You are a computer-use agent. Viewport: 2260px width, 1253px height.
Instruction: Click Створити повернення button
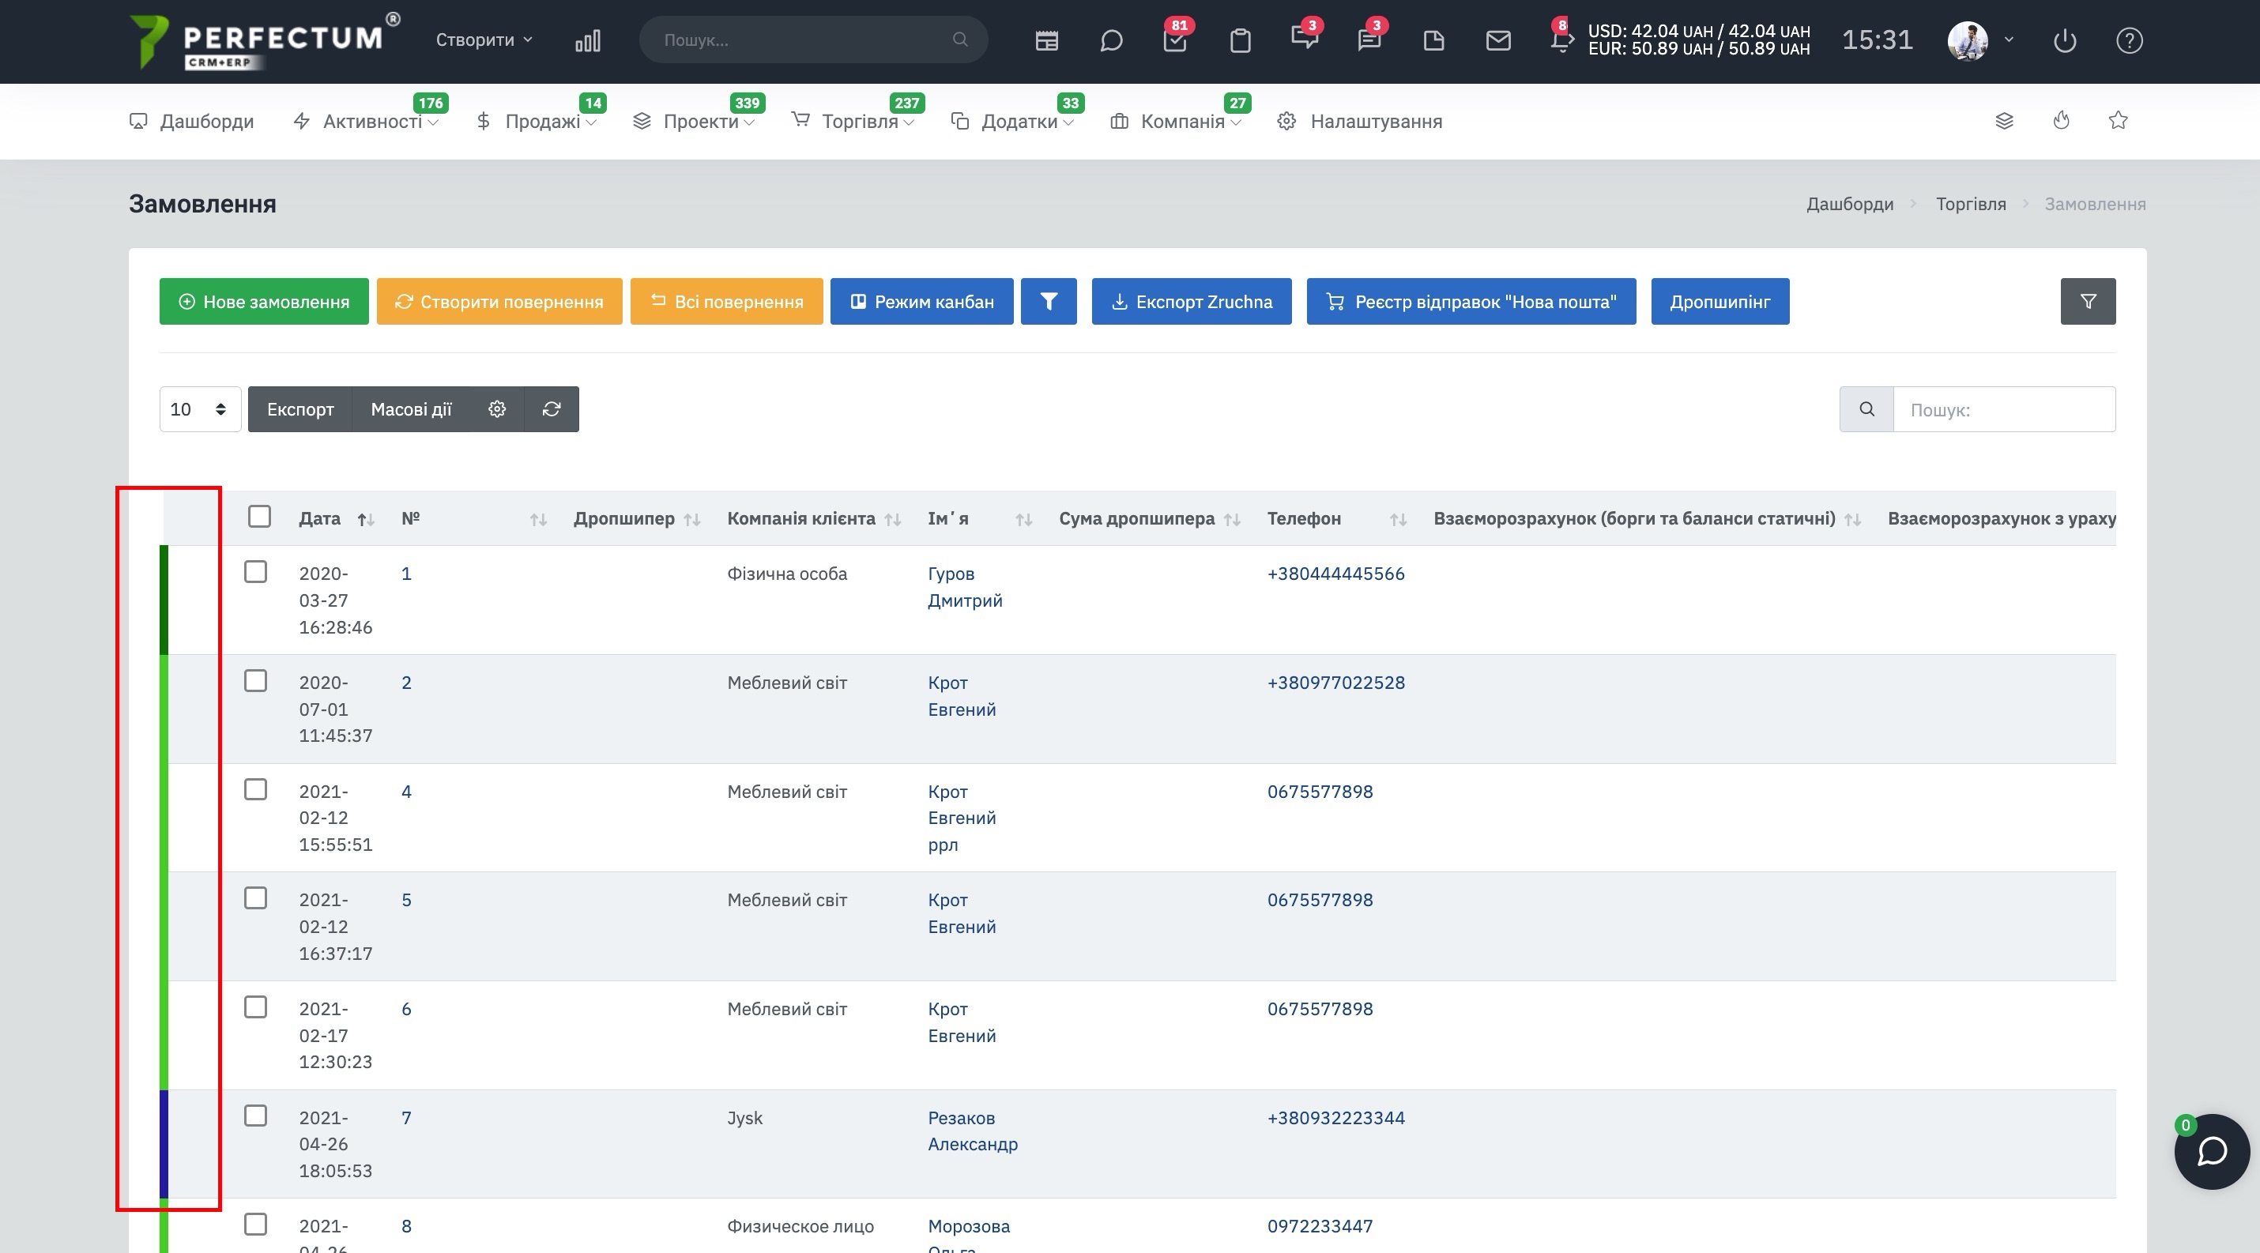[499, 302]
